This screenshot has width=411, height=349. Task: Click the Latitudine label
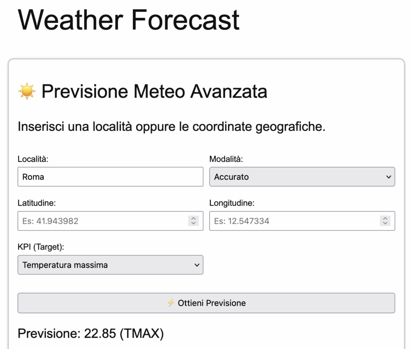pyautogui.click(x=37, y=203)
